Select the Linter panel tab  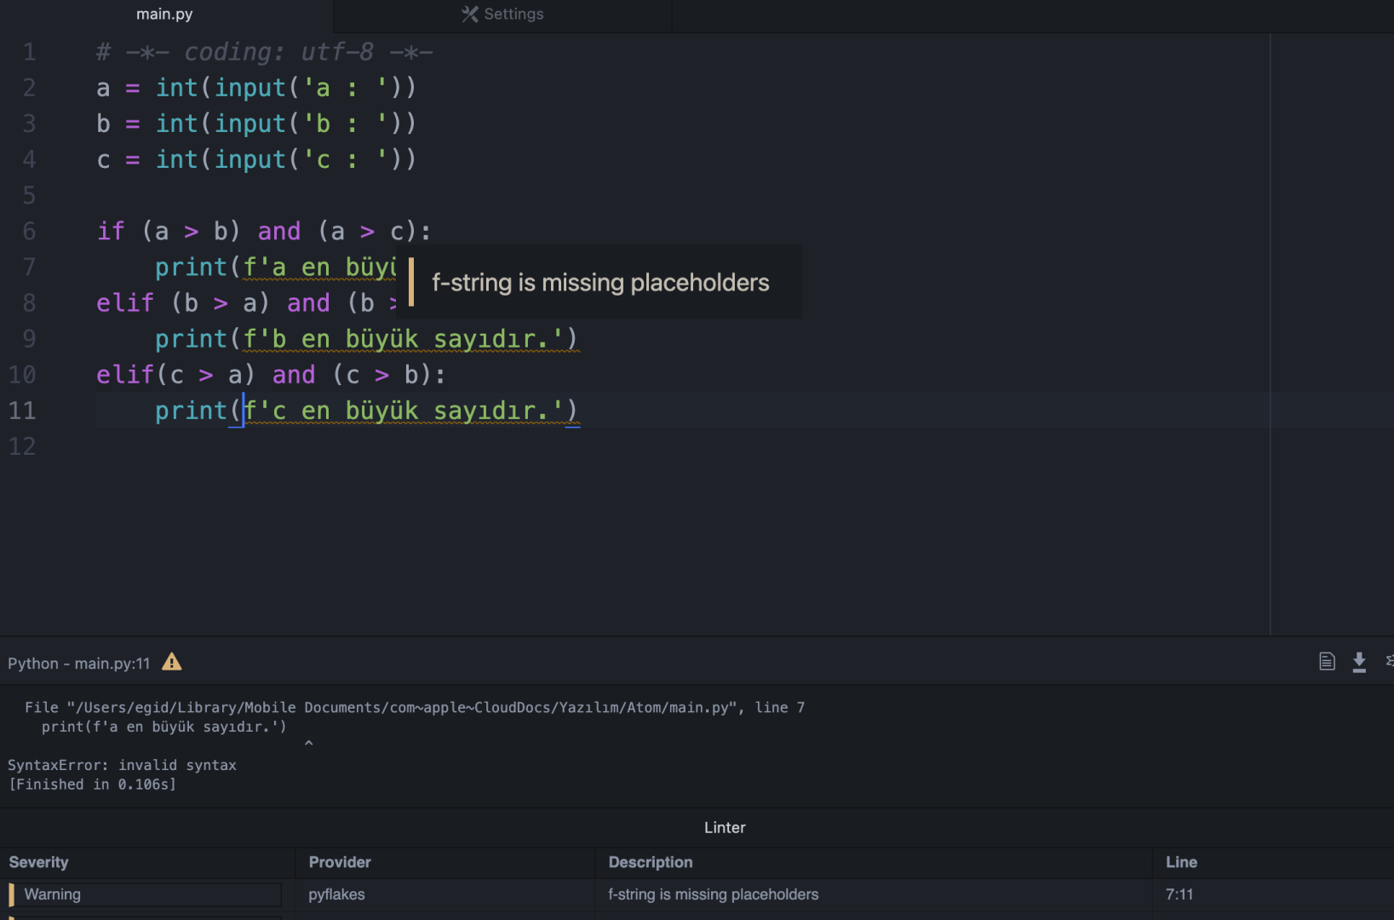pyautogui.click(x=724, y=827)
